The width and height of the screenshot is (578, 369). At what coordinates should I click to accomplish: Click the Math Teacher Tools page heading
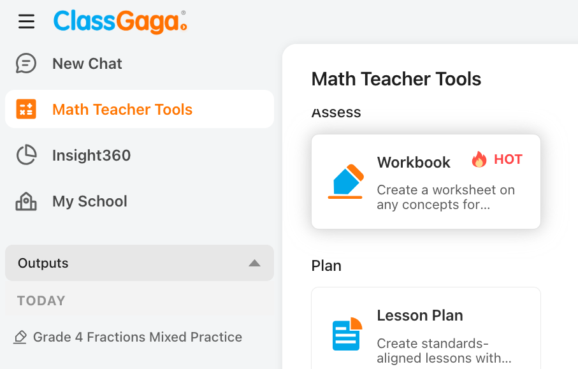tap(396, 79)
